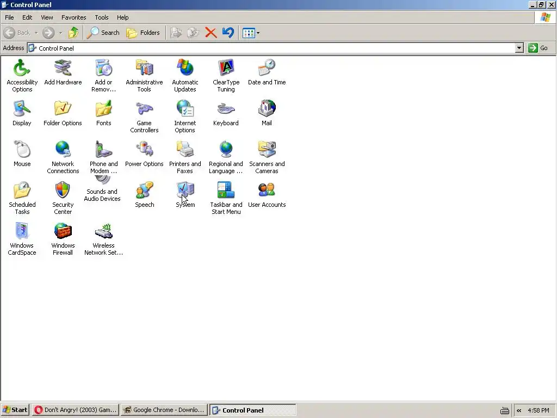The width and height of the screenshot is (557, 418).
Task: Click the Copy To toolbar icon
Action: click(193, 33)
